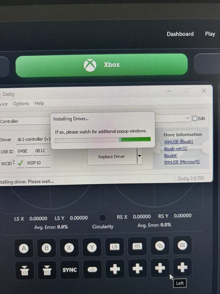Toggle the Edit checkbox in Zadig
The width and height of the screenshot is (220, 294).
(x=195, y=118)
